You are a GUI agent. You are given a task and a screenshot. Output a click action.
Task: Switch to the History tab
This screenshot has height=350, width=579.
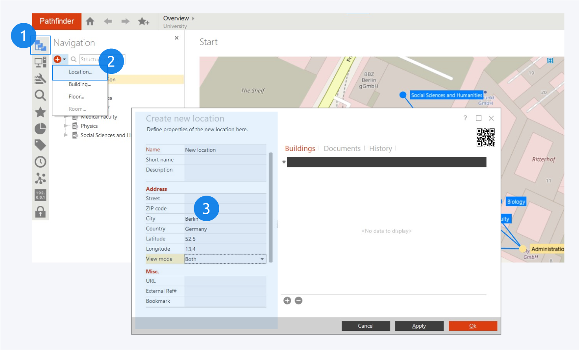tap(380, 148)
